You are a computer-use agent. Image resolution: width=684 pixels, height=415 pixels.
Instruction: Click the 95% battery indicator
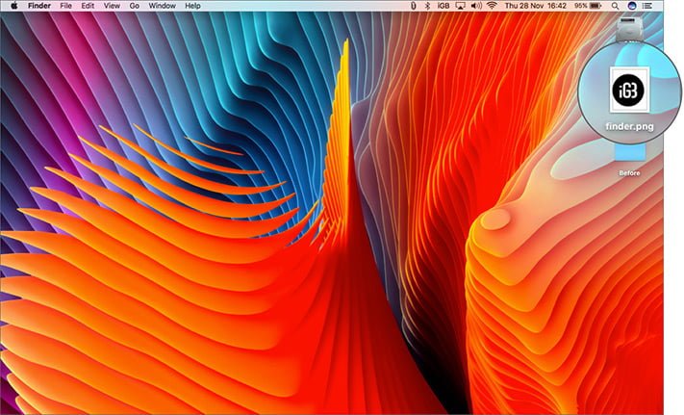coord(588,6)
